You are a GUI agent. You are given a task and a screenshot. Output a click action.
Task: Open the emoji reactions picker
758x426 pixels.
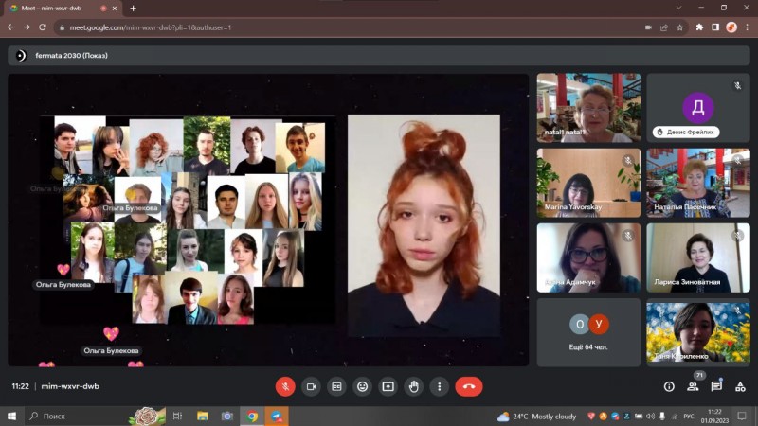tap(362, 386)
